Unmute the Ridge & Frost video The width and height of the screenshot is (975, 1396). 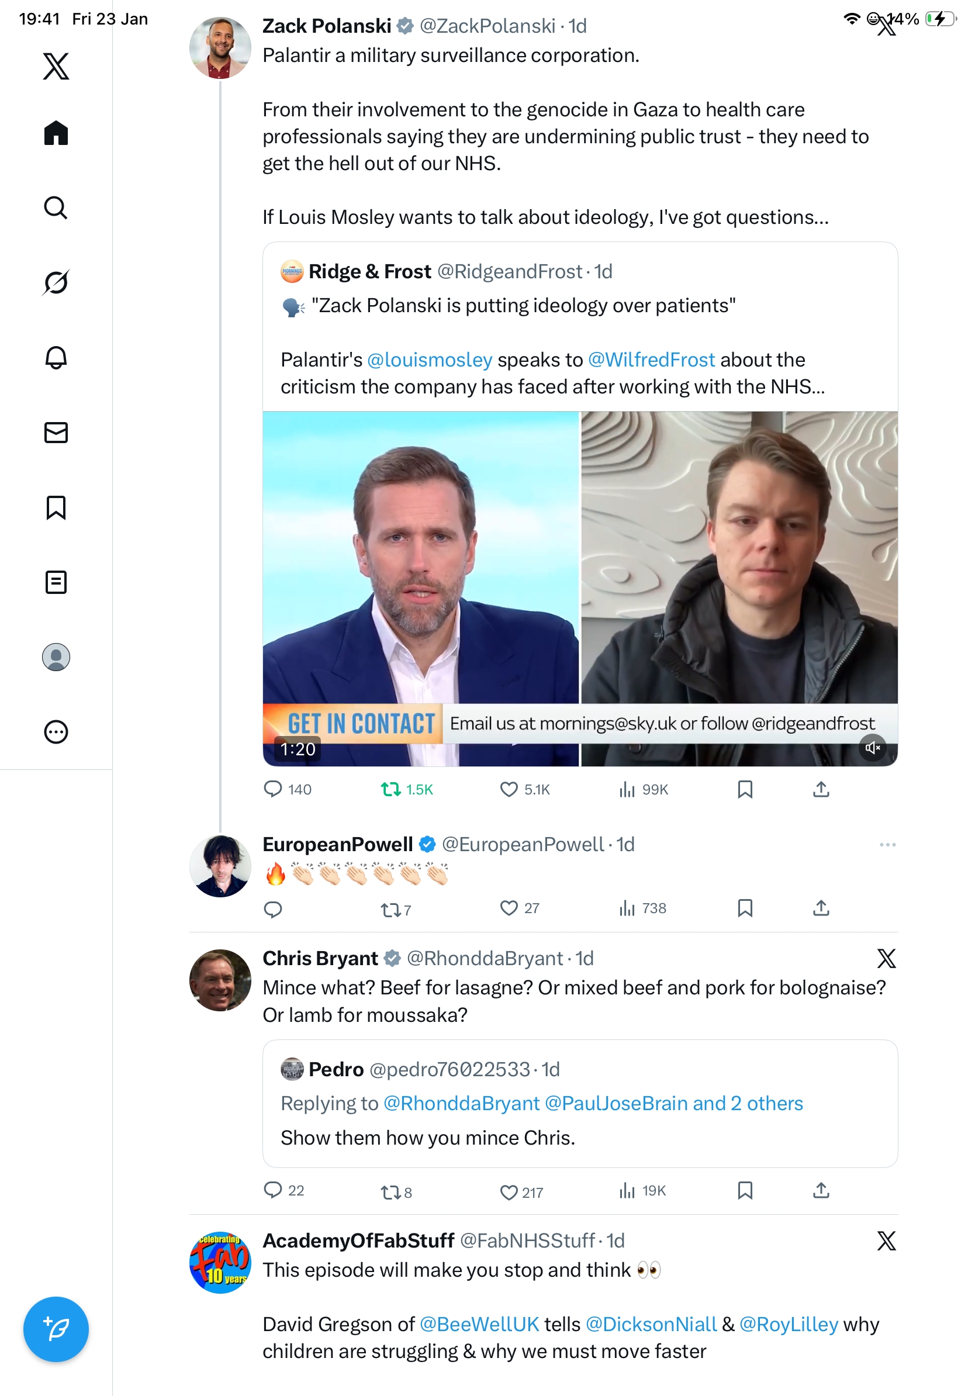pos(872,747)
